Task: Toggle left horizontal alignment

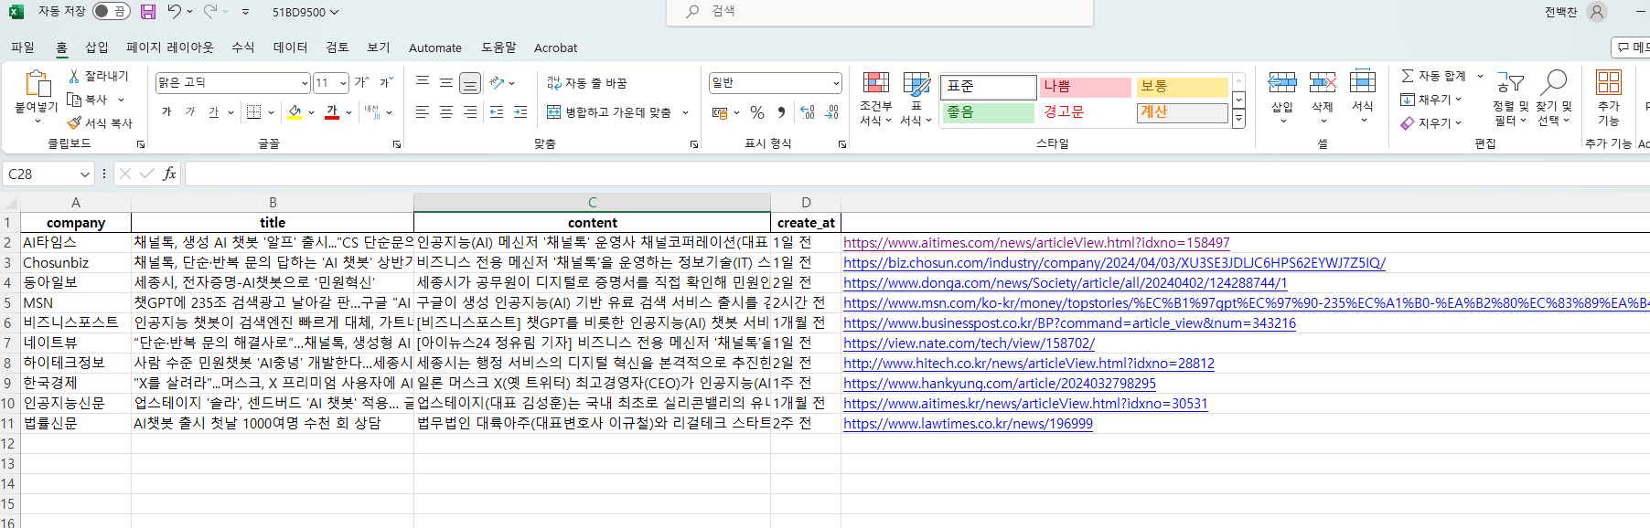Action: coord(422,112)
